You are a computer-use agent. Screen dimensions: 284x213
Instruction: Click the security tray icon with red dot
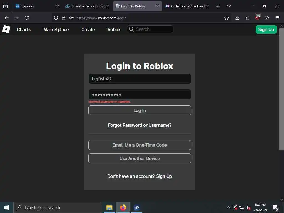[235, 207]
